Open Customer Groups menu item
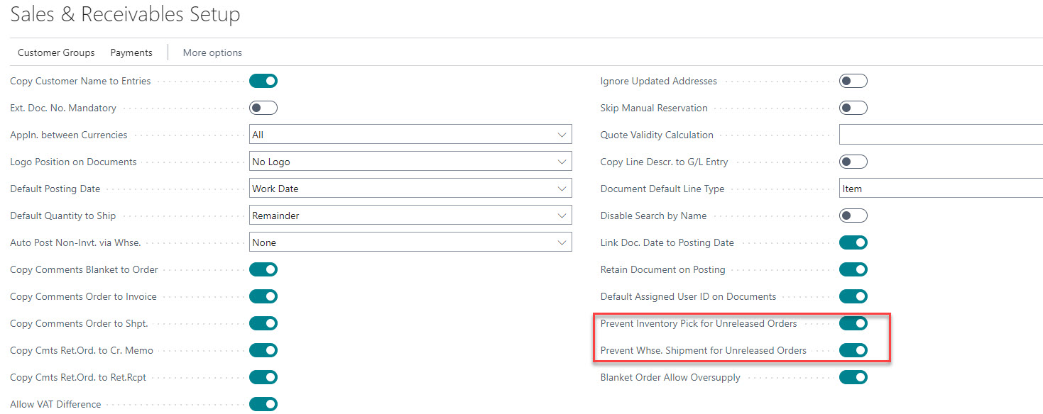Image resolution: width=1043 pixels, height=414 pixels. click(56, 52)
